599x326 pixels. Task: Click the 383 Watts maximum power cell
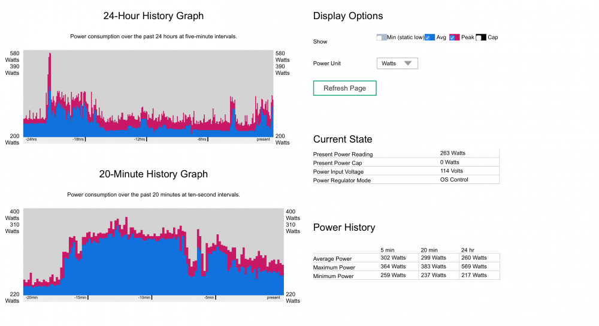pos(434,267)
